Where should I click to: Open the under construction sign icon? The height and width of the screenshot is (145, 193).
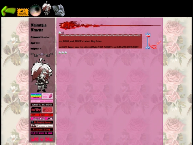pos(23,12)
